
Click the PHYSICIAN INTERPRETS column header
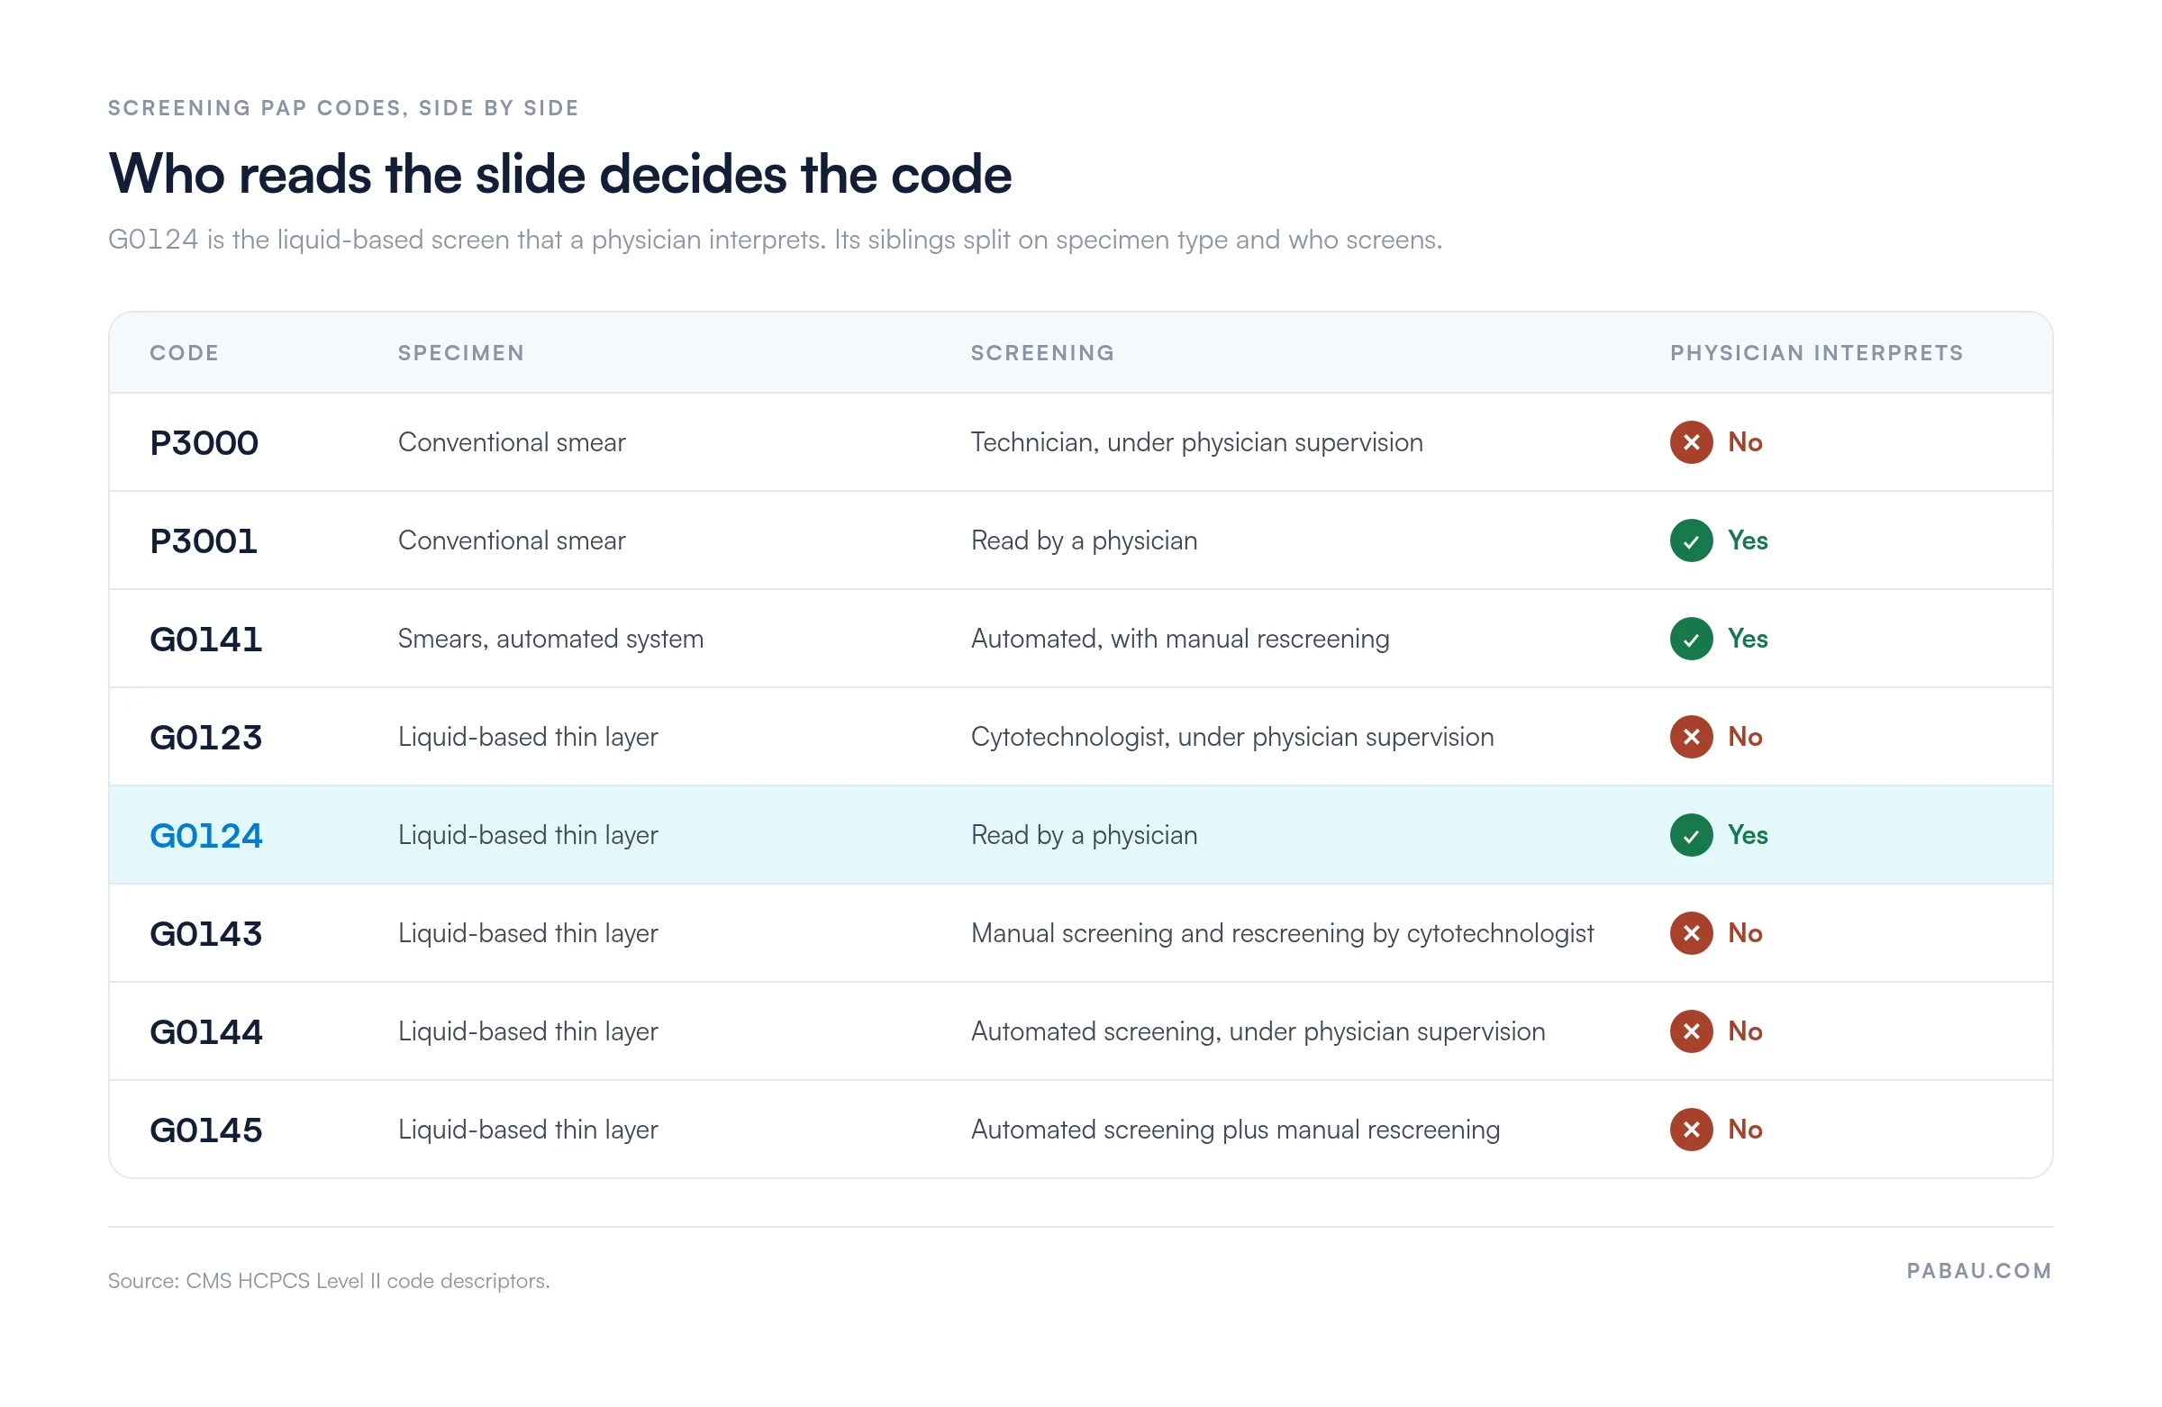point(1817,352)
